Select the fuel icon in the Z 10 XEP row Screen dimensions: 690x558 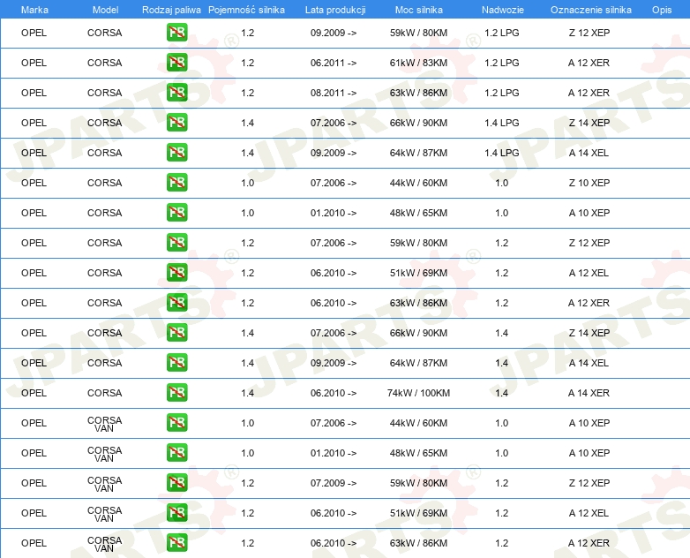pyautogui.click(x=176, y=183)
